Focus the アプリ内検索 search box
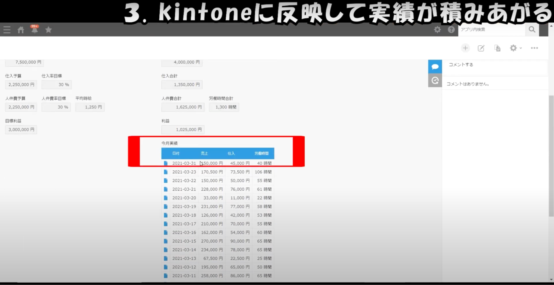This screenshot has width=554, height=285. click(491, 30)
